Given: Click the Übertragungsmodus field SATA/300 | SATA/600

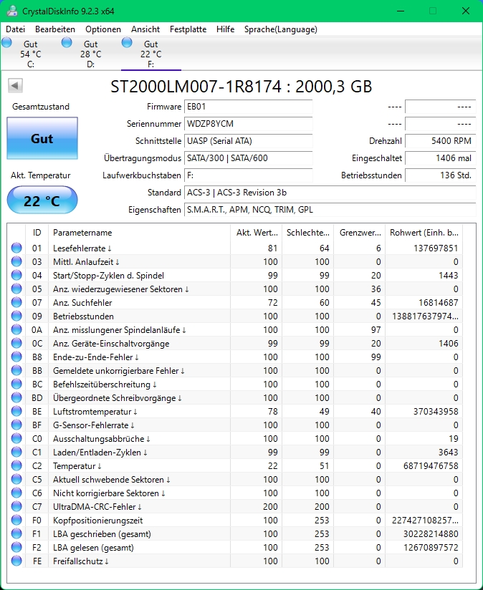Looking at the screenshot, I should point(249,158).
